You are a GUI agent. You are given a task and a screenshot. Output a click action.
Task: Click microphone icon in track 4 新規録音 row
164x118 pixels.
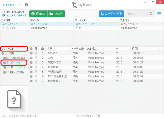pos(36,67)
